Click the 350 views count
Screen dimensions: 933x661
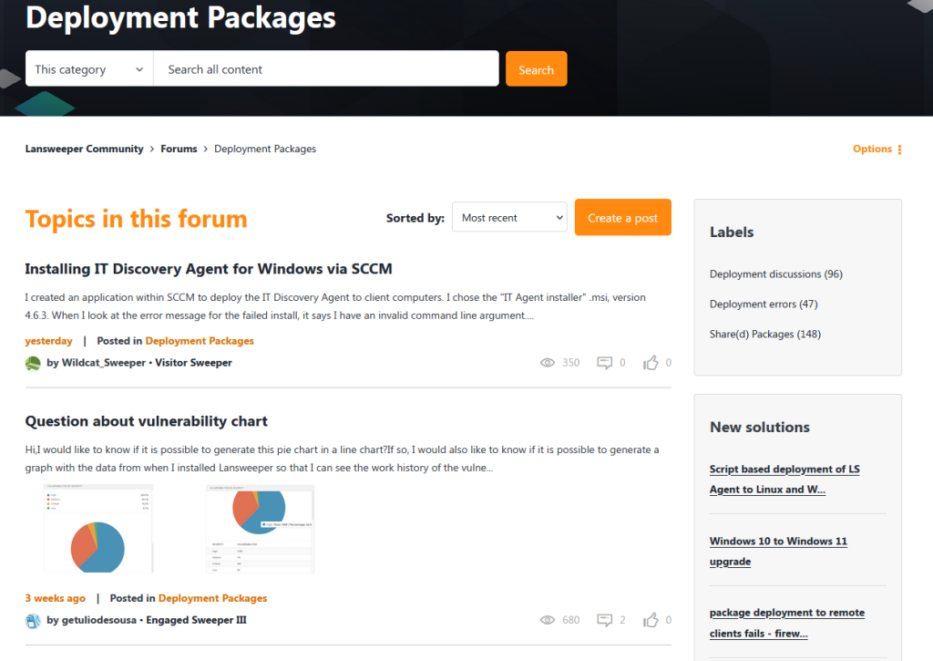(x=570, y=363)
